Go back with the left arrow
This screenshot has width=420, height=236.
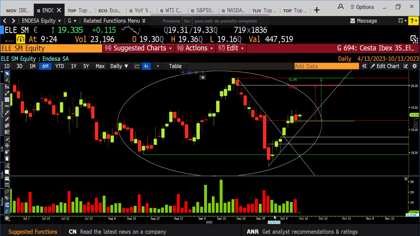pos(5,21)
